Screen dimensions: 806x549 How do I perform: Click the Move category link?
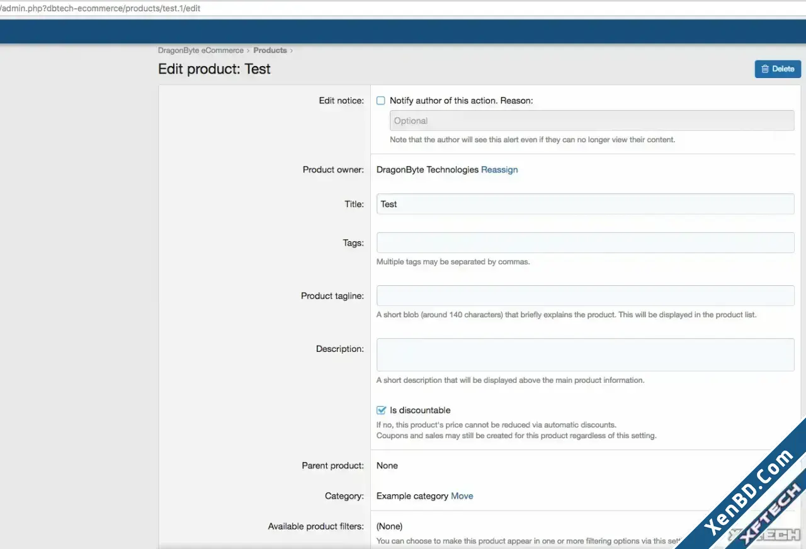pyautogui.click(x=462, y=496)
